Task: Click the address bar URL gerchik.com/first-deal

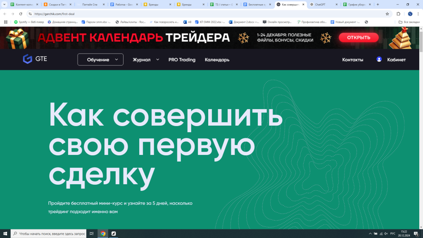Action: (55, 14)
